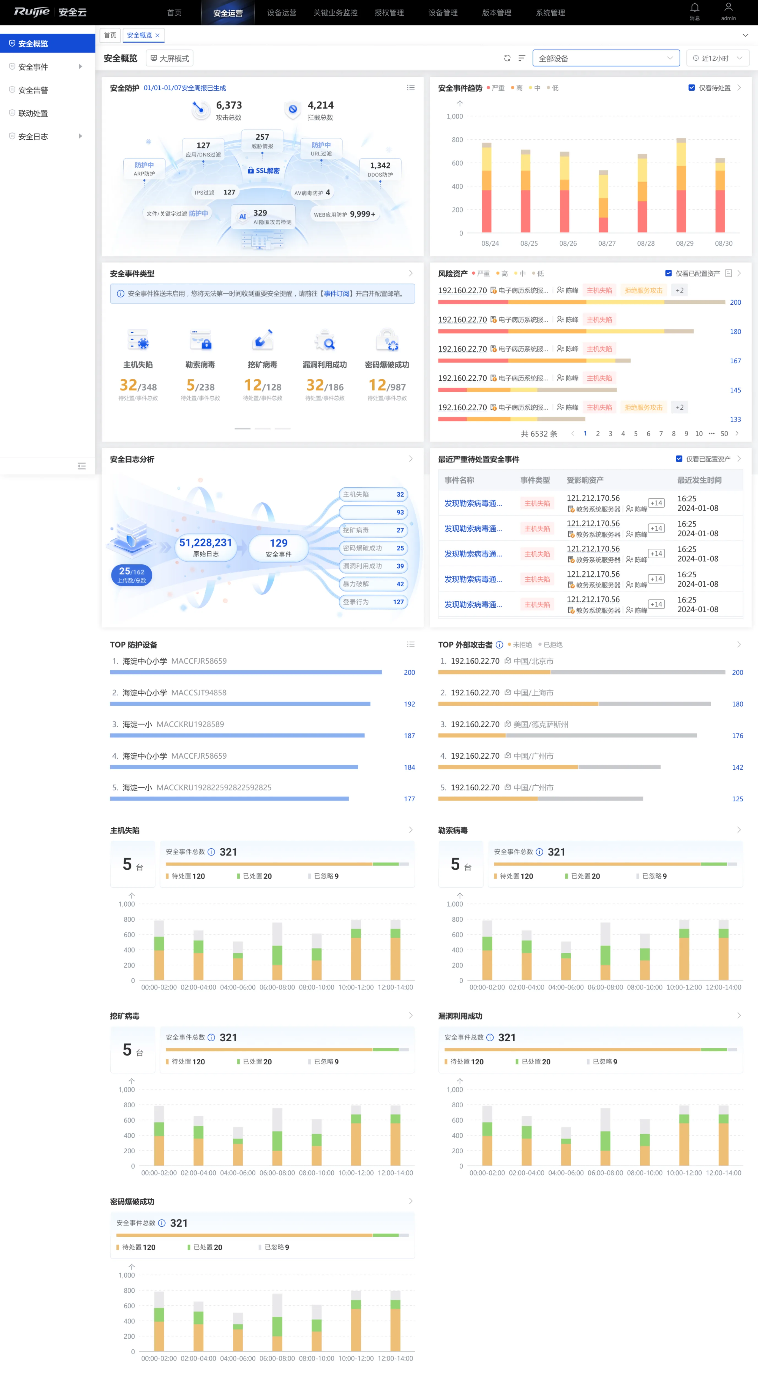Click the 挖矿病毒 icon in event type cards

click(263, 340)
